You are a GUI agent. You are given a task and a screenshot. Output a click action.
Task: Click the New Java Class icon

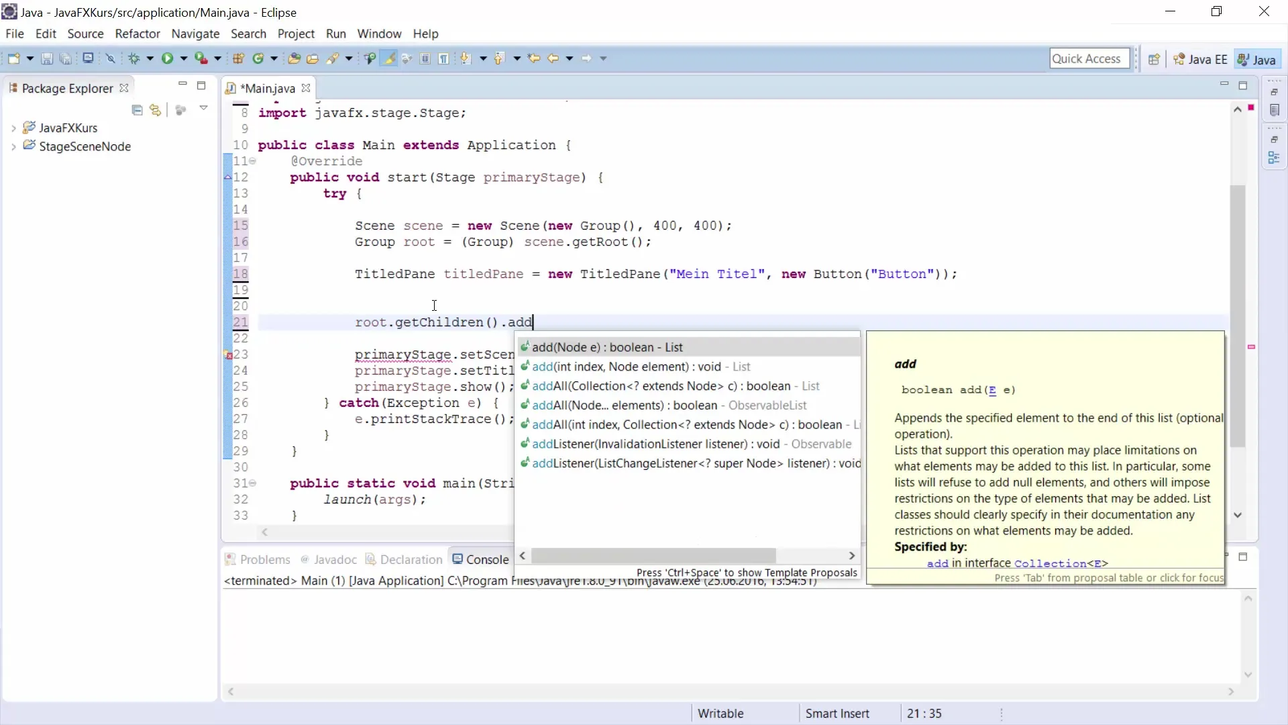click(x=258, y=58)
